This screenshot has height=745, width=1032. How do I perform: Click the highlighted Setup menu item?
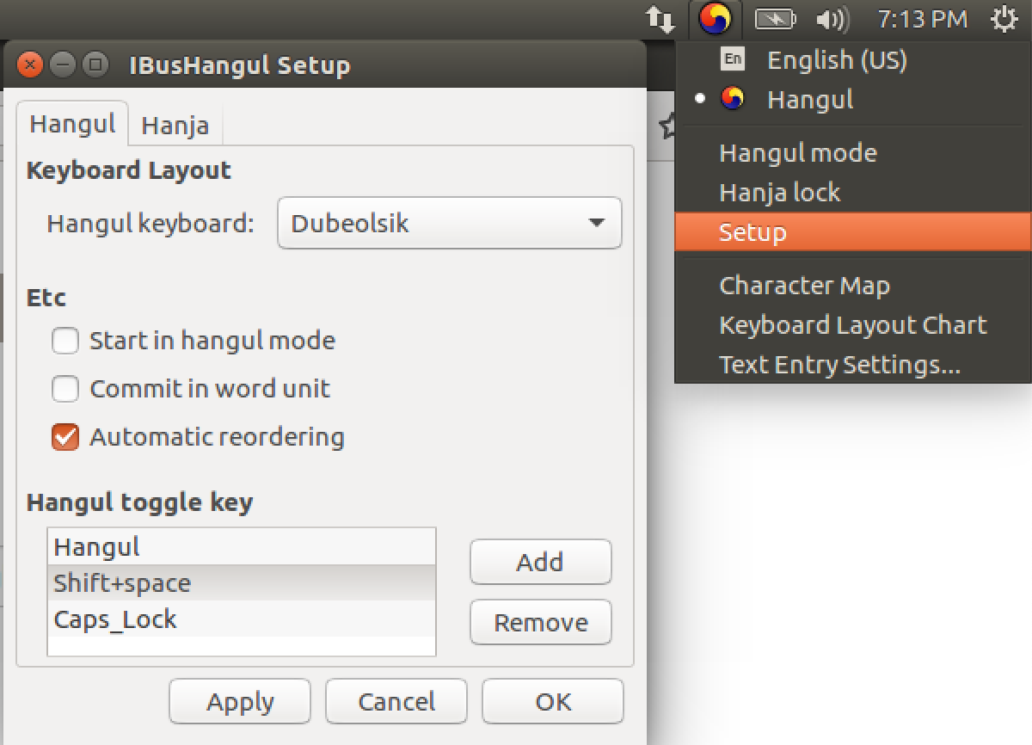tap(853, 232)
